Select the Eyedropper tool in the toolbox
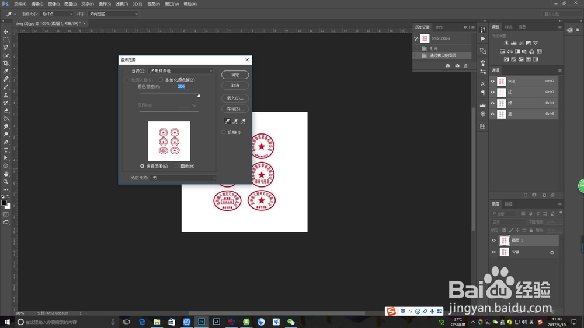 point(6,71)
